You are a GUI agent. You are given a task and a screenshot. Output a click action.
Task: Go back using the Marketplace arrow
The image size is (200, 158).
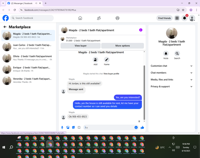5,27
